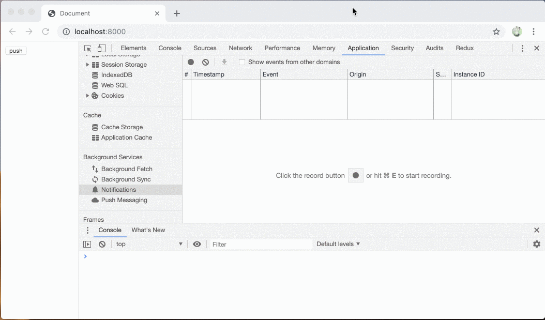Click the Timestamp column header
The image size is (545, 320).
pos(225,74)
